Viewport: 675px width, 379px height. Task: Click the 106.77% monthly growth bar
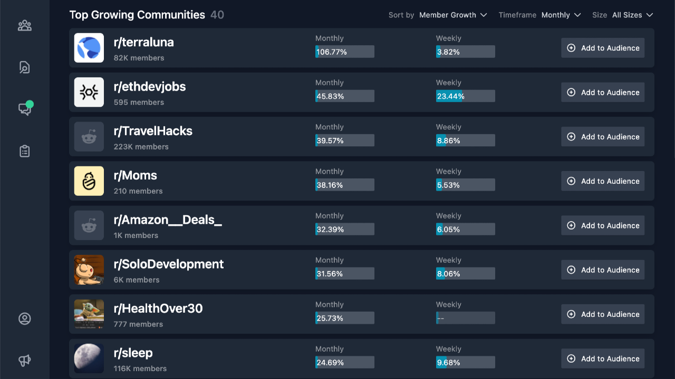(345, 52)
